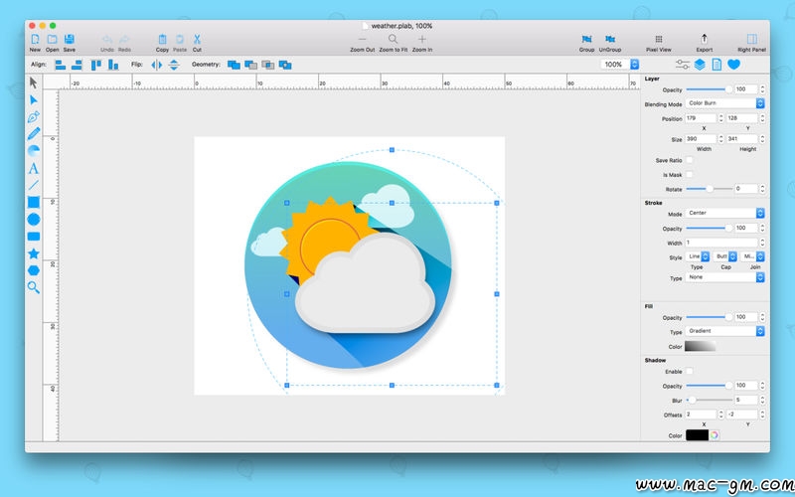795x497 pixels.
Task: Open stroke Join style dropdown
Action: click(x=752, y=256)
